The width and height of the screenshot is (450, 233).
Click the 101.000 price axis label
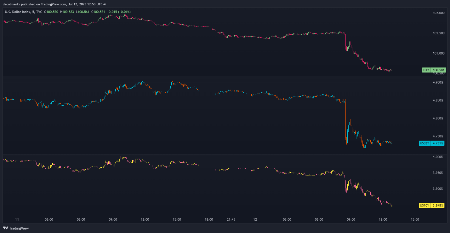pyautogui.click(x=439, y=53)
